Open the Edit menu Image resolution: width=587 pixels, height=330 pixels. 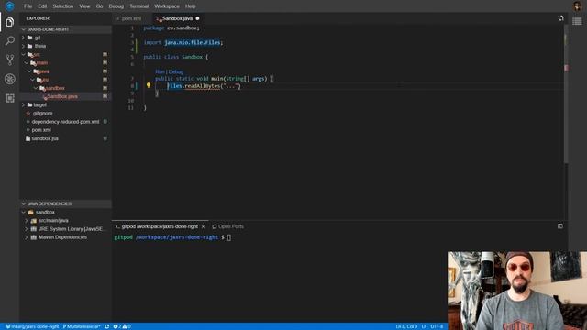pyautogui.click(x=42, y=6)
